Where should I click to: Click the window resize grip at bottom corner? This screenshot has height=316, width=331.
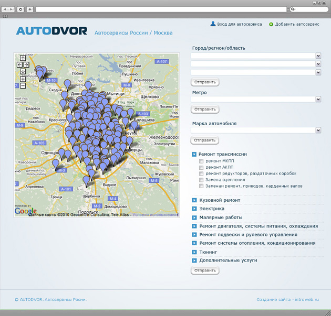328,313
